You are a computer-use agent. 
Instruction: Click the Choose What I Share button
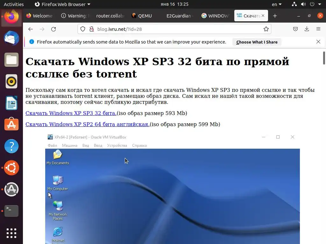click(x=257, y=42)
